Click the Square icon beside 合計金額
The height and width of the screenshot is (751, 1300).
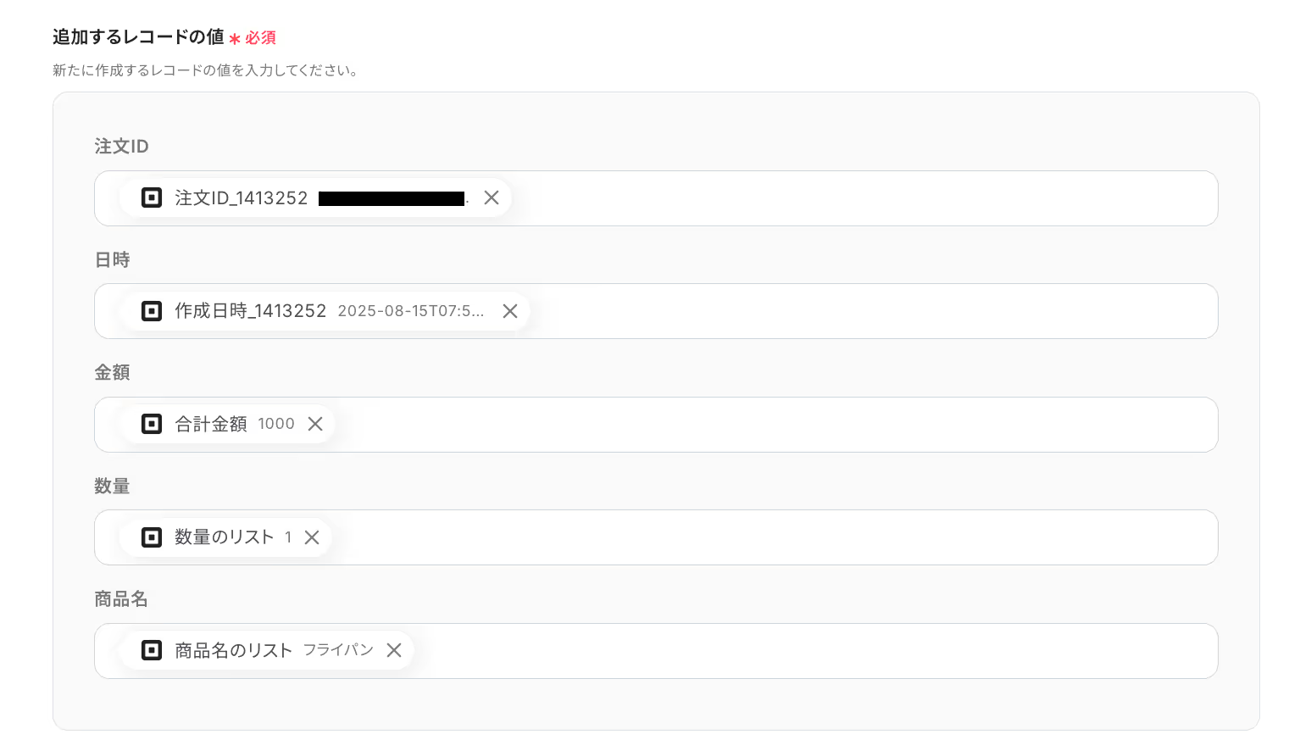152,424
